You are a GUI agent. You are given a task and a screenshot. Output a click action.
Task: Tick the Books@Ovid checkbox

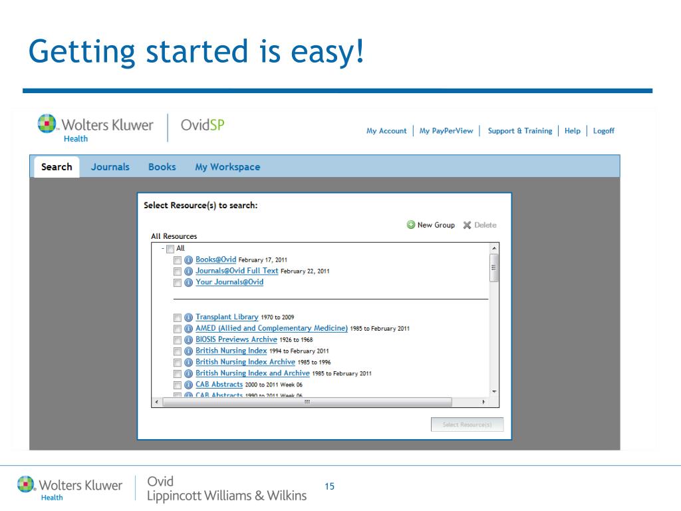pyautogui.click(x=177, y=260)
